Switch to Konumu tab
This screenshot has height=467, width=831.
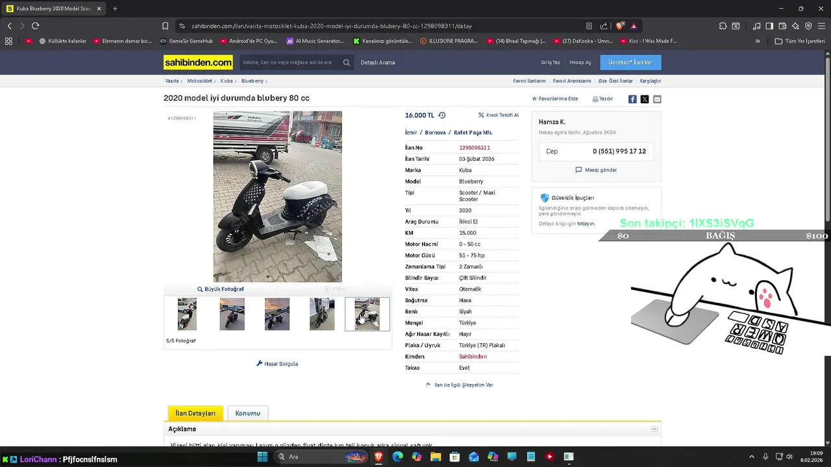[247, 413]
